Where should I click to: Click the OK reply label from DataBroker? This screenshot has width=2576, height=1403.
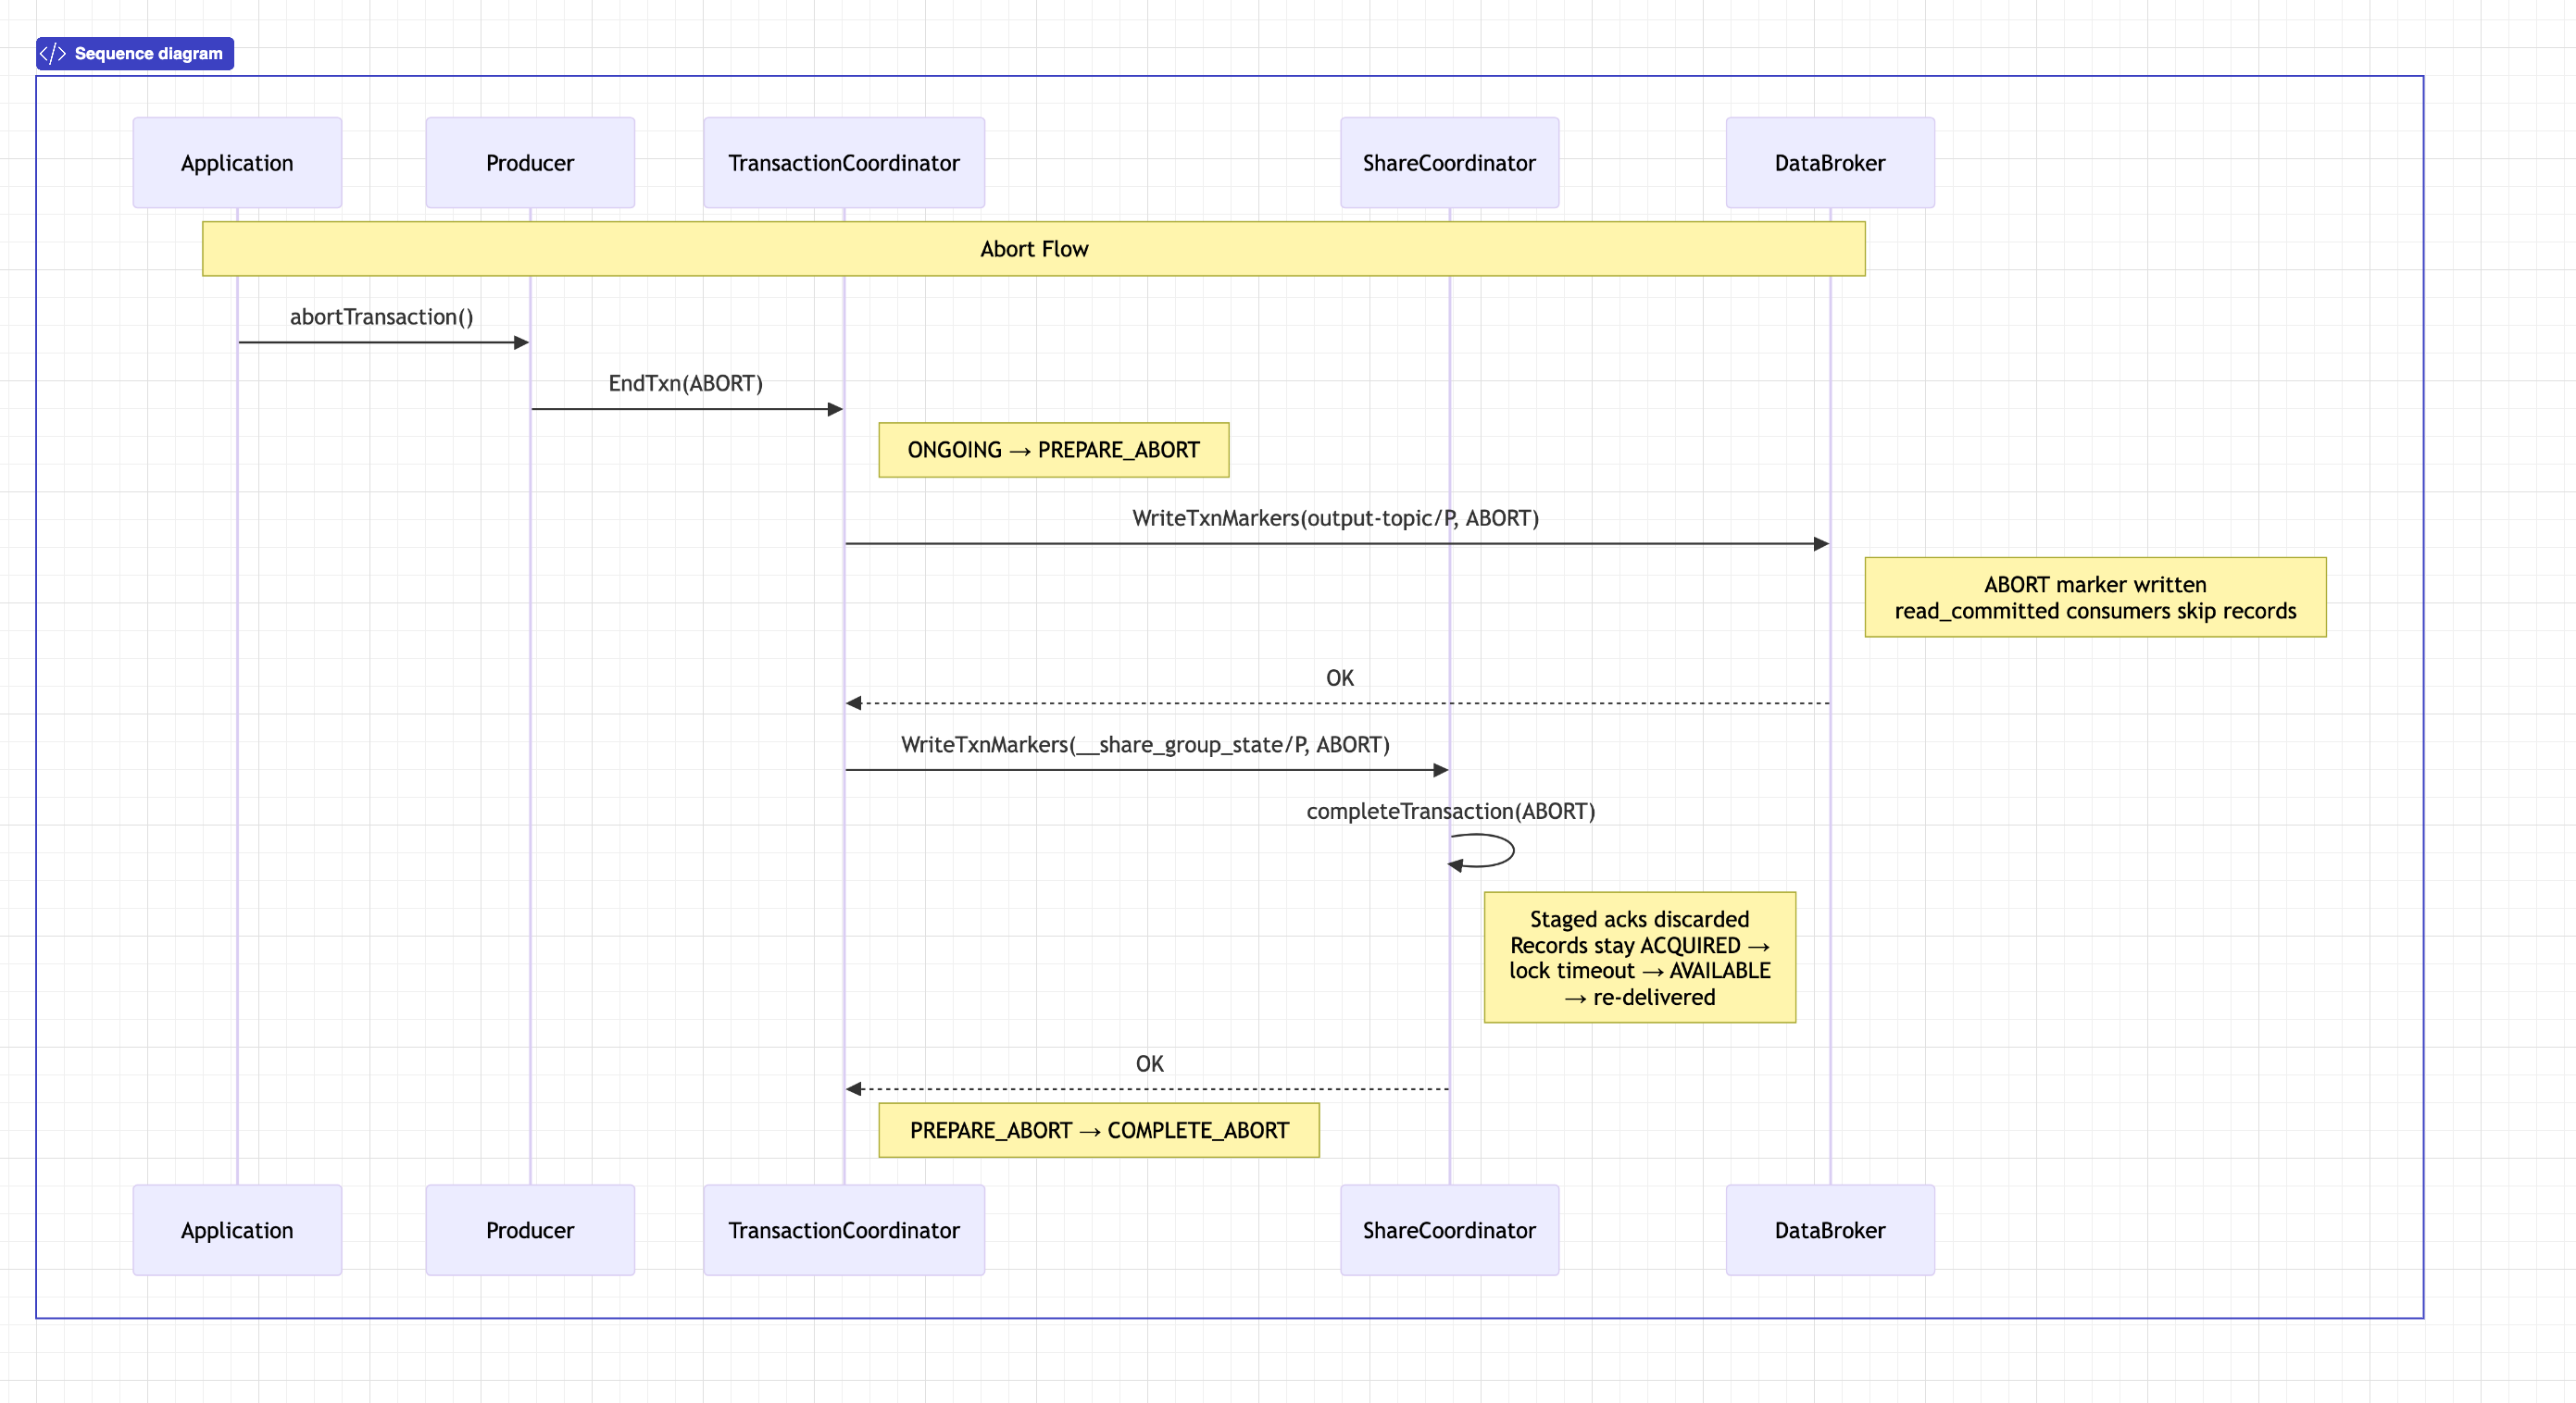pos(1340,677)
